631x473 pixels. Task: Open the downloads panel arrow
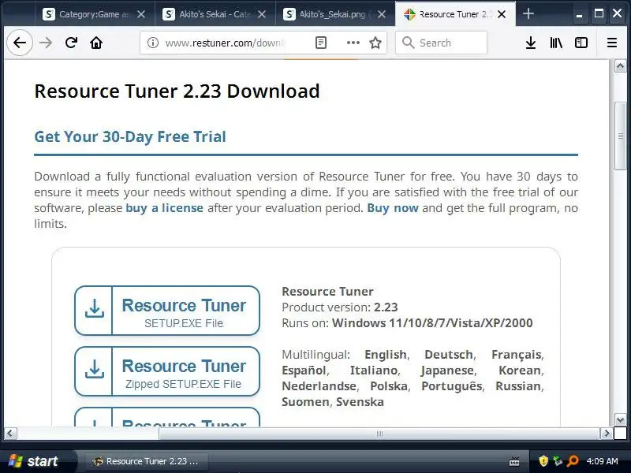(531, 43)
